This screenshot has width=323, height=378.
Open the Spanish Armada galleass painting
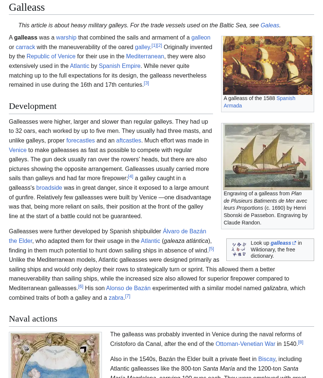coord(267,65)
